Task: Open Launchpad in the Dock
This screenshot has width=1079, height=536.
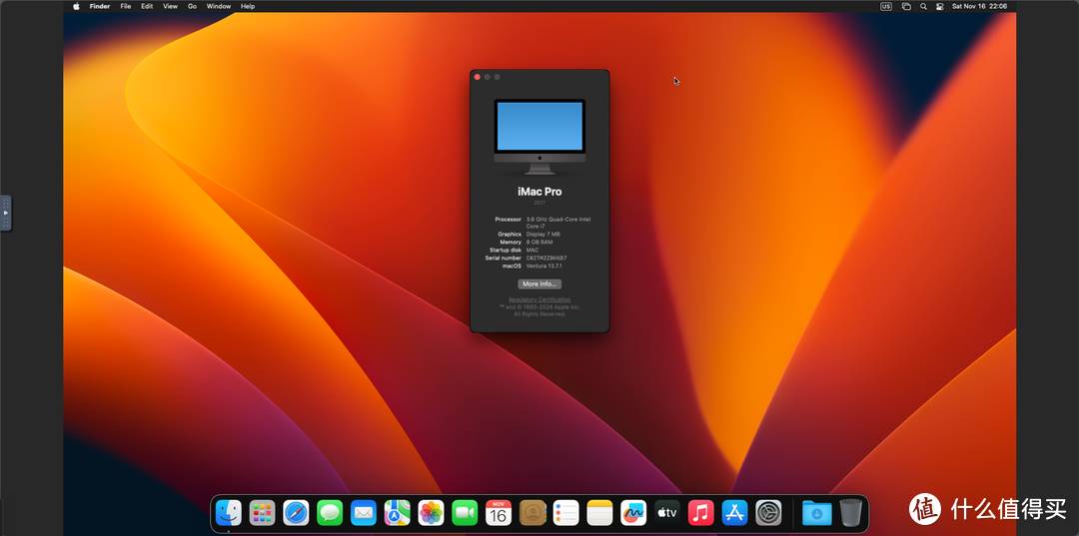Action: [262, 513]
